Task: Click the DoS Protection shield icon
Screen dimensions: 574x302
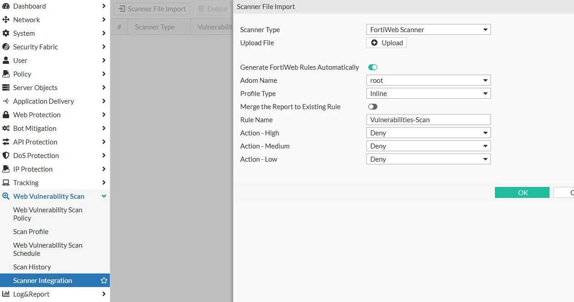Action: [6, 156]
